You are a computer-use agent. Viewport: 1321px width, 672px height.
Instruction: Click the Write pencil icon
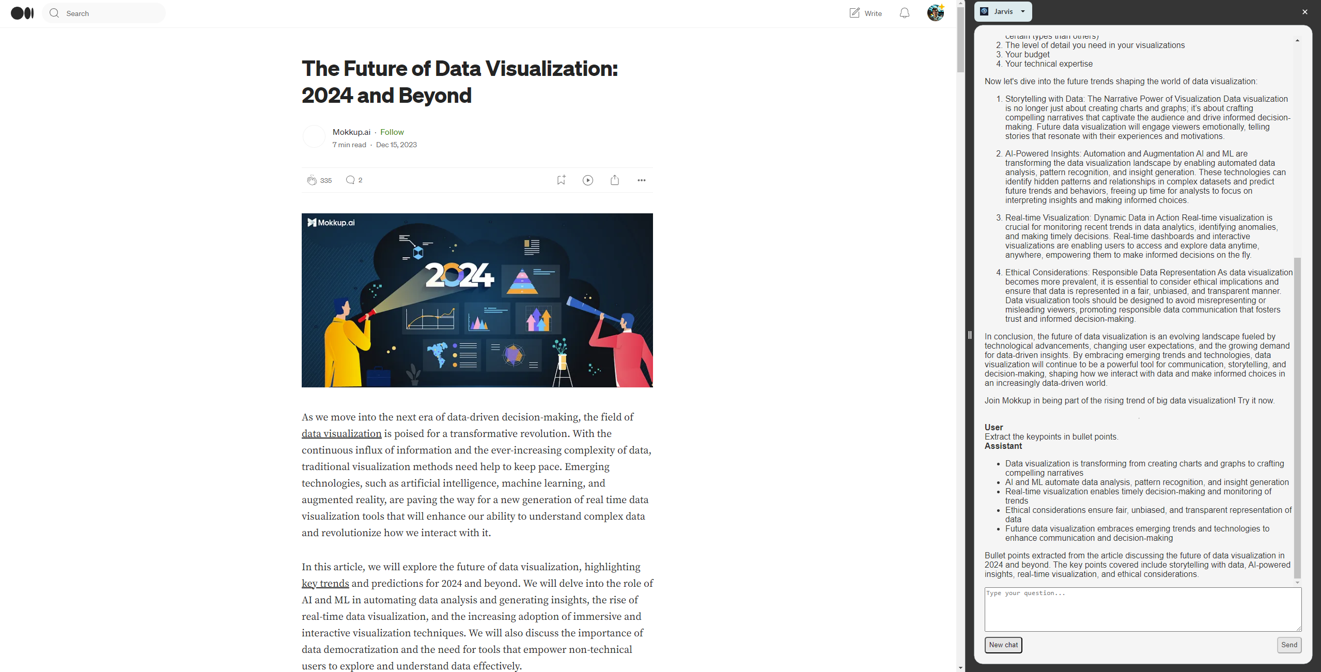854,13
